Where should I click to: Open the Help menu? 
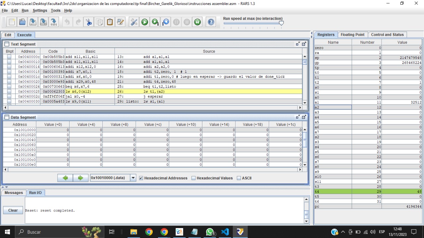click(x=68, y=11)
